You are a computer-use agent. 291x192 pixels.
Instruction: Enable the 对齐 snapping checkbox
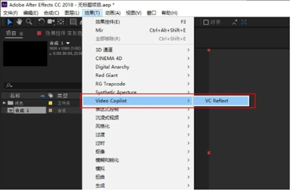coord(206,22)
